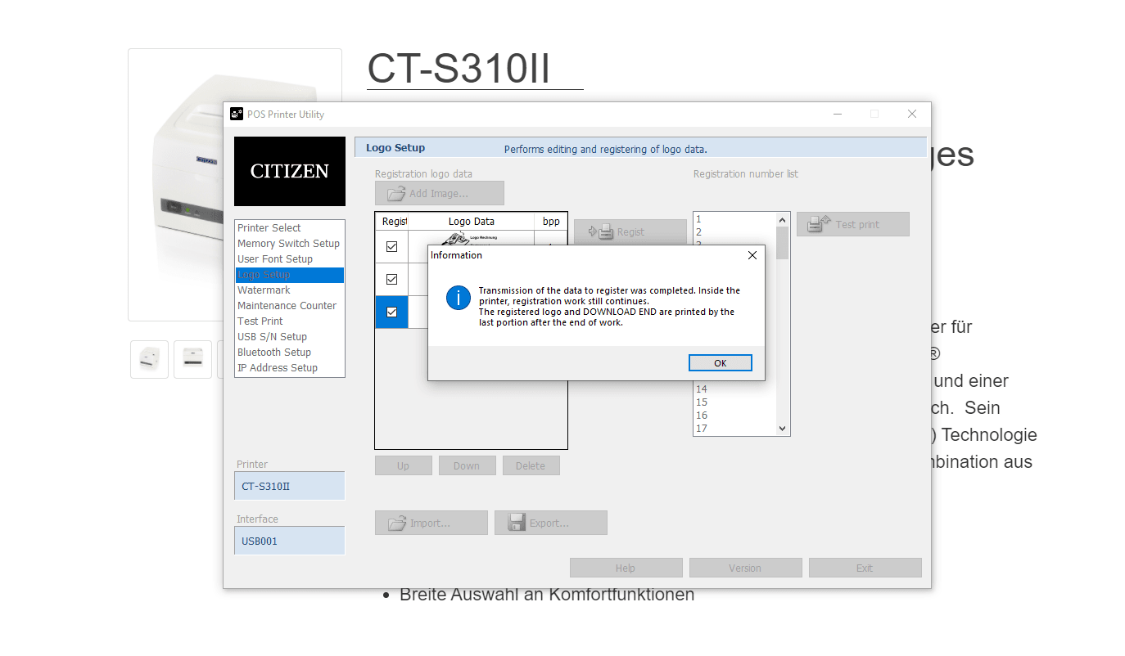
Task: Close the POS Printer Utility window
Action: (x=912, y=114)
